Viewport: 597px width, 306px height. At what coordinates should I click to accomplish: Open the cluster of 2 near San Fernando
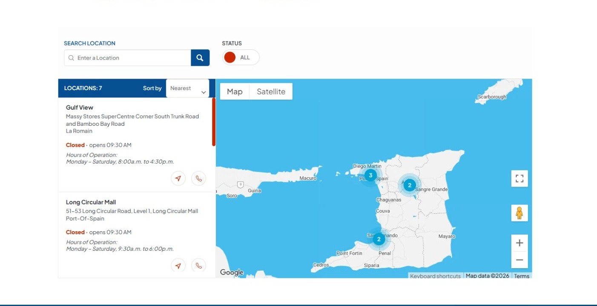(x=379, y=239)
